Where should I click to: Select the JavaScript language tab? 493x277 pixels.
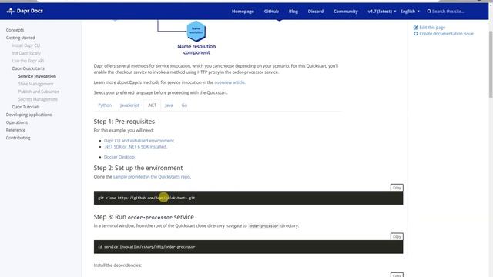tap(129, 105)
